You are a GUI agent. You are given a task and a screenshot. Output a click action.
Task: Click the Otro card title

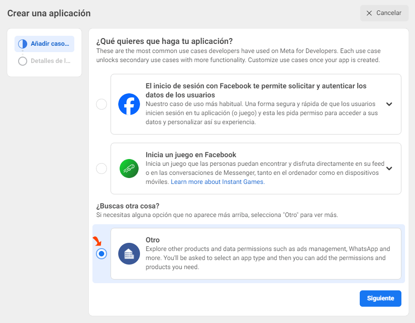coord(153,240)
